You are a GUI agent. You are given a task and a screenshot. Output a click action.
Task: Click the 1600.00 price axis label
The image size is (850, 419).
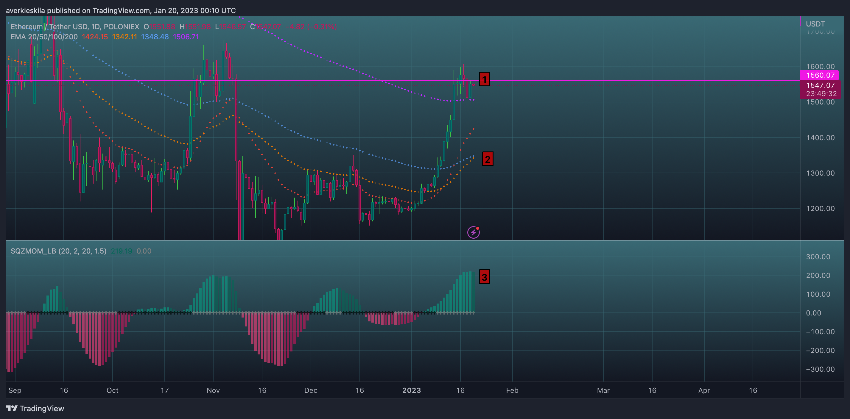(820, 67)
